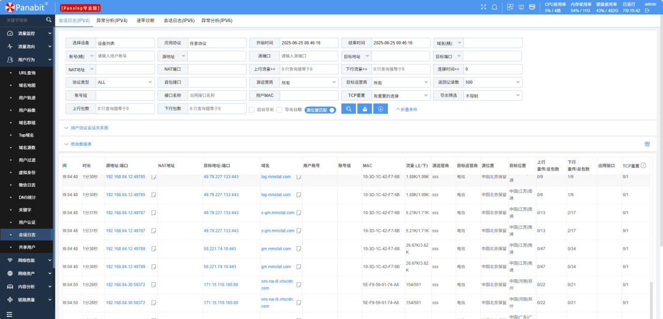This screenshot has height=319, width=663.
Task: Click note icon beside first 192.168.84.12:49789
Action: [154, 249]
